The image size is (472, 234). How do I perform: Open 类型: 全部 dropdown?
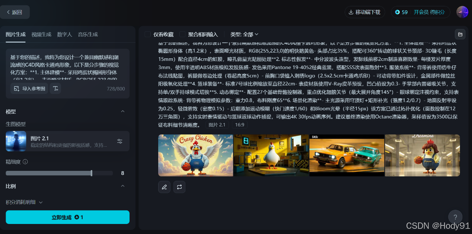[244, 34]
